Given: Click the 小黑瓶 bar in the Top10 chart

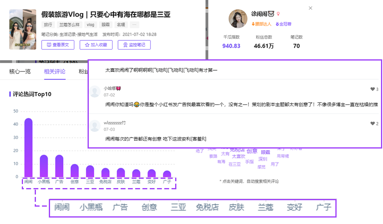Looking at the screenshot, I should (44, 166).
